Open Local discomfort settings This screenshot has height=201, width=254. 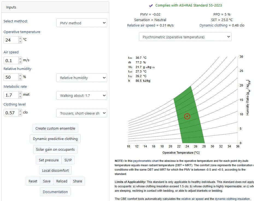(55, 171)
